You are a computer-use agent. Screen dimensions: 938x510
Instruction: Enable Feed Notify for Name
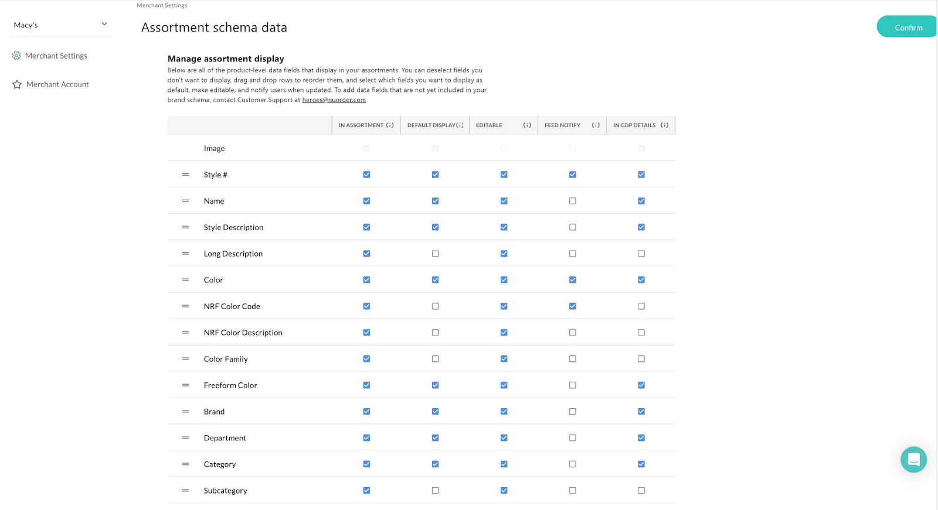[x=573, y=201]
